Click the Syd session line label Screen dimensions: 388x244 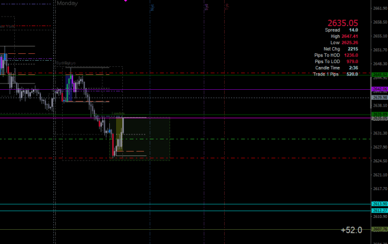[x=206, y=7]
